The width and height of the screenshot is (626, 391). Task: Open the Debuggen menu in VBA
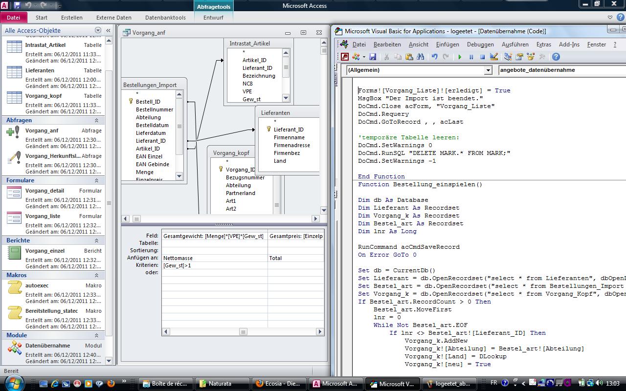480,44
